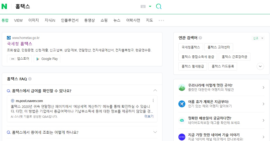Open the www.hometax.go.kr URL link

click(x=26, y=38)
